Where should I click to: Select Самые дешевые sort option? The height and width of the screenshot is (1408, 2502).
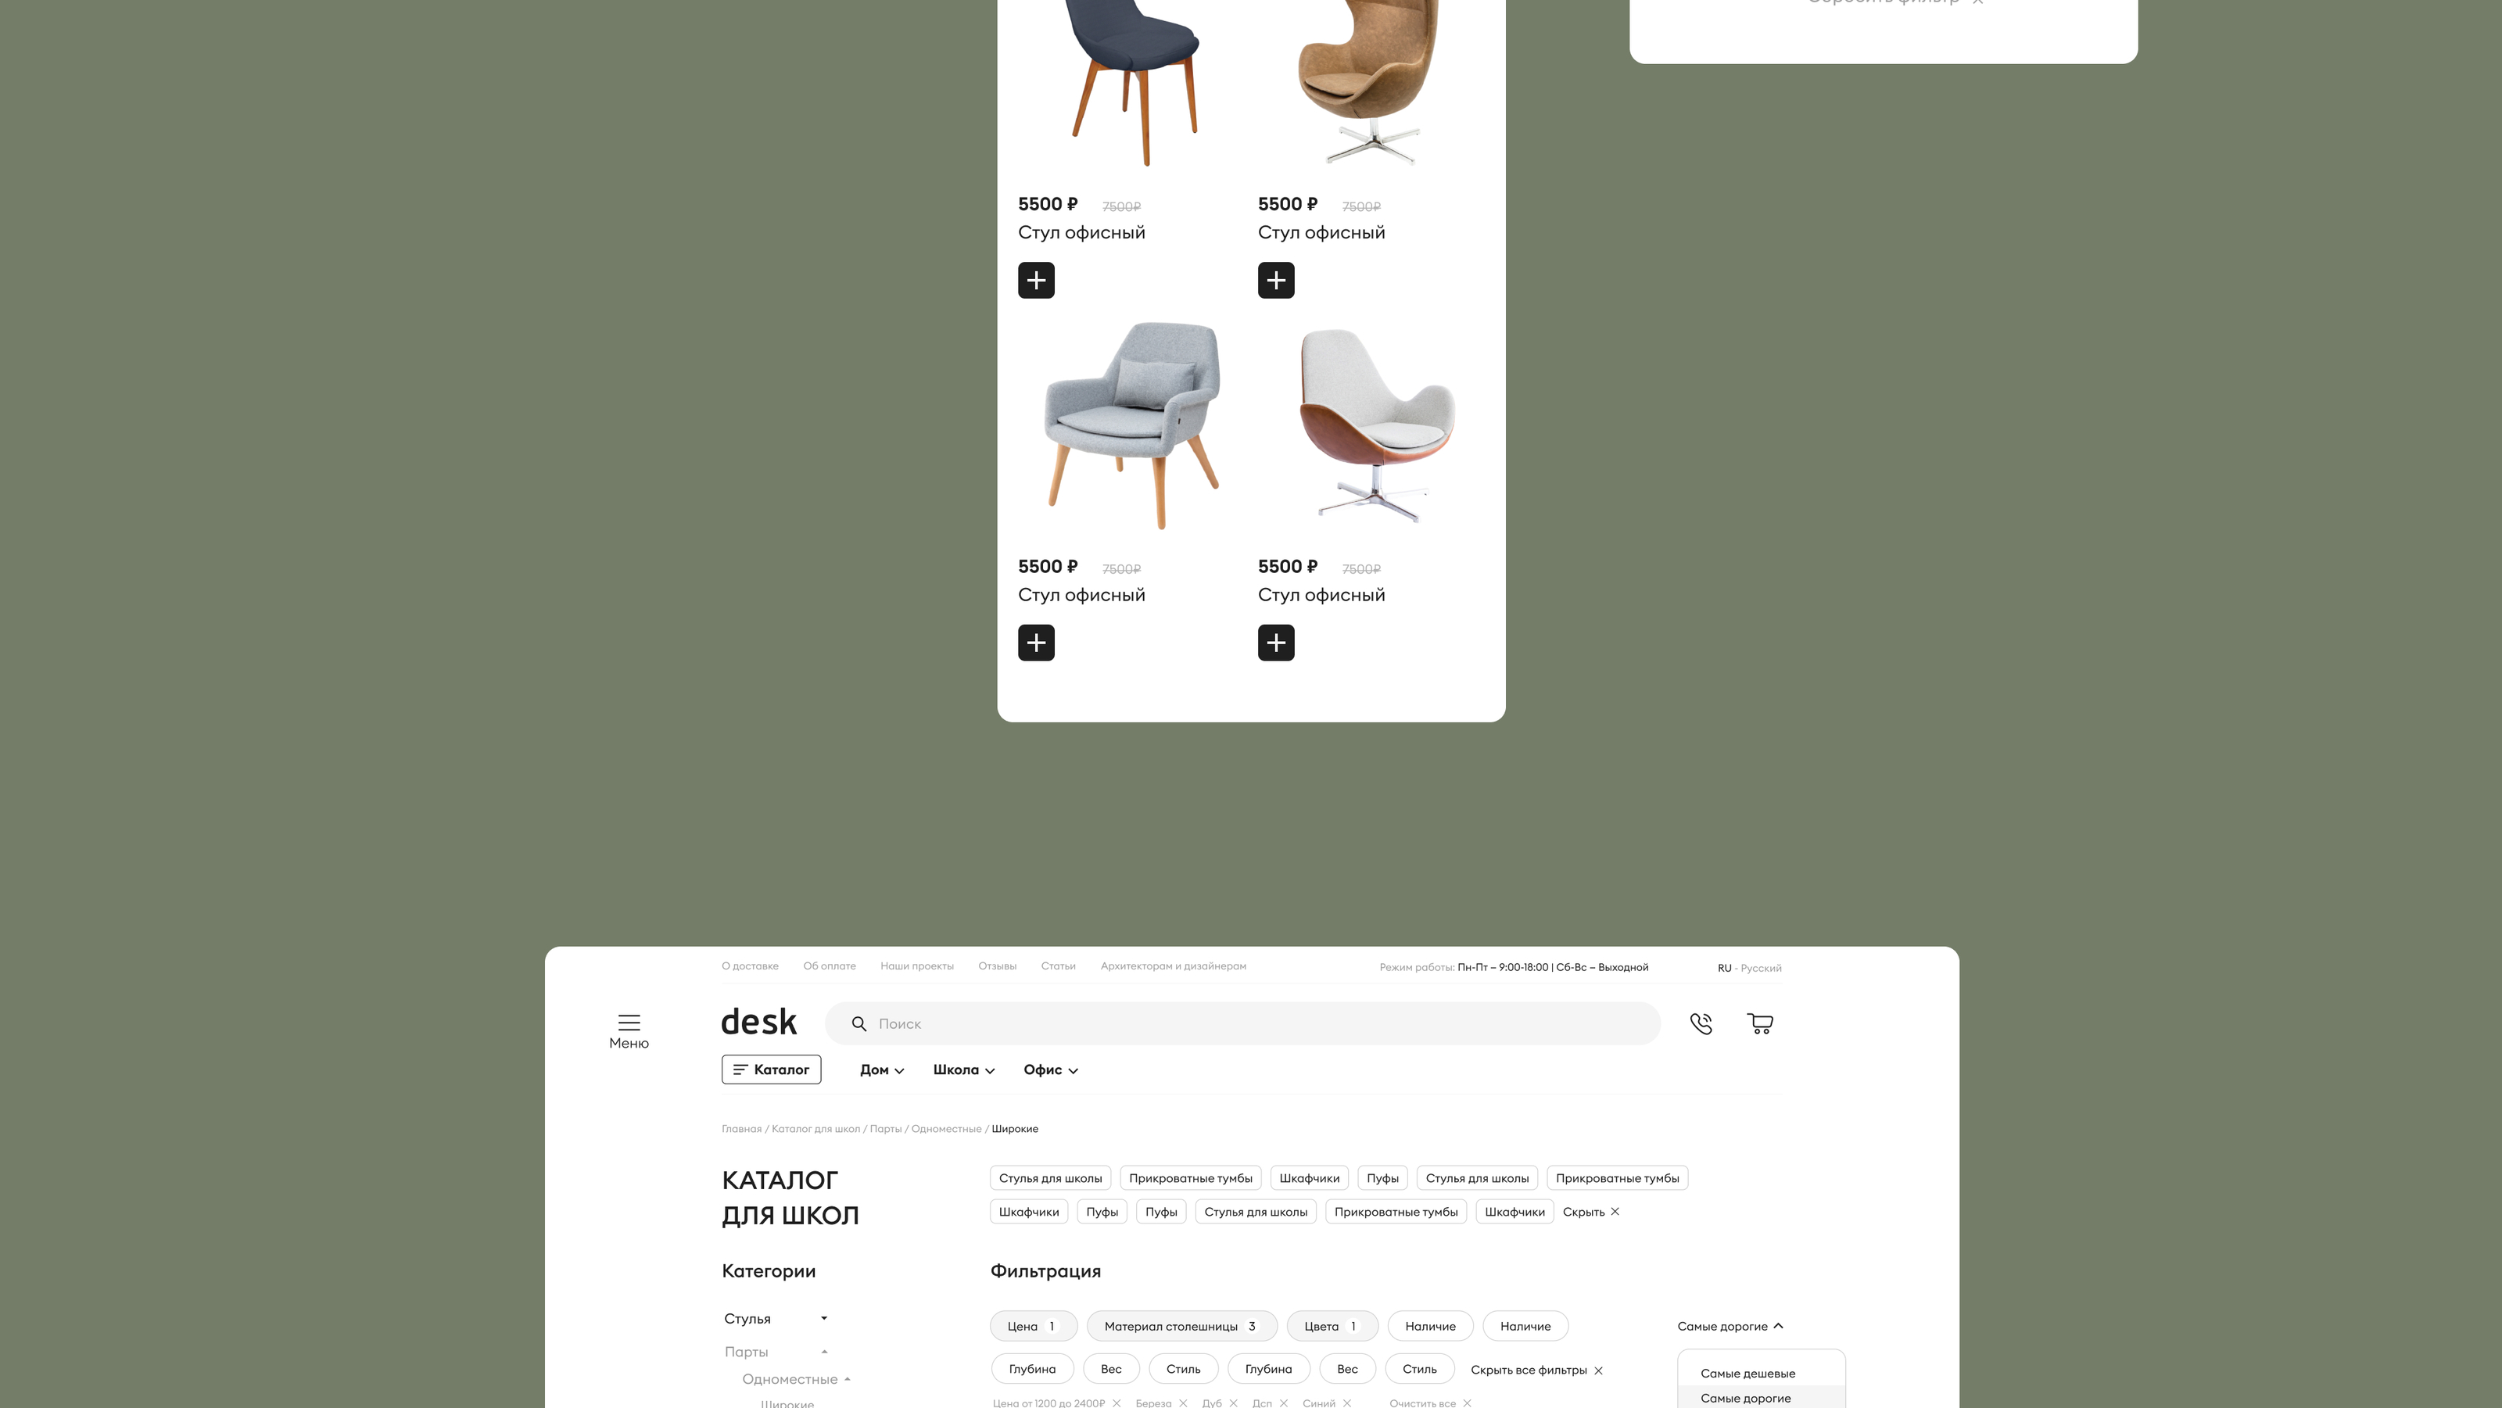pyautogui.click(x=1747, y=1374)
